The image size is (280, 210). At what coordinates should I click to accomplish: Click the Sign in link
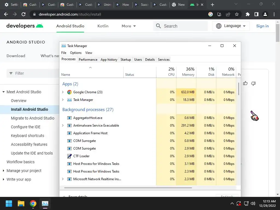(262, 26)
